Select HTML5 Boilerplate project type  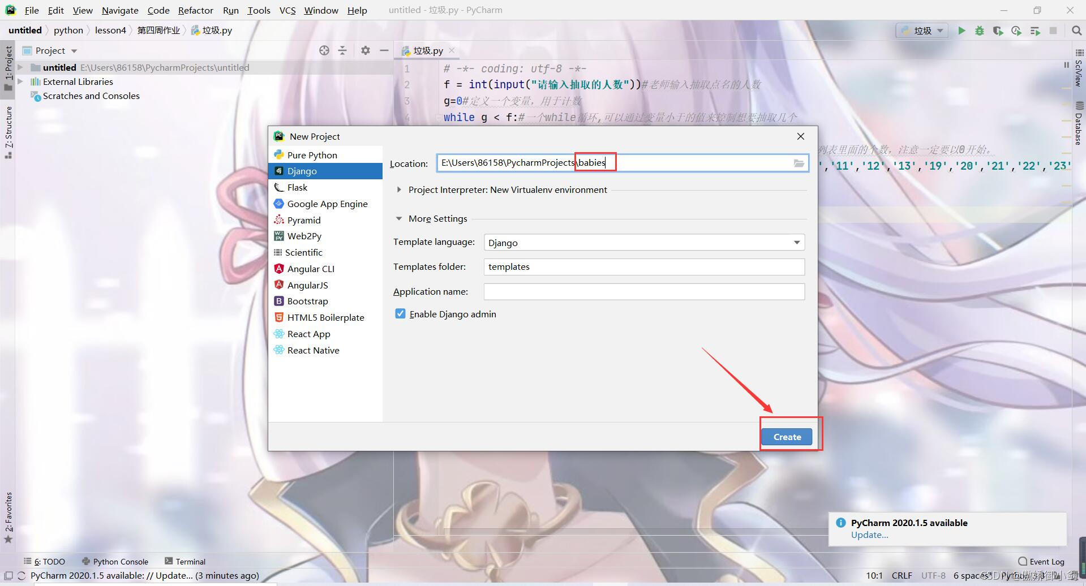pyautogui.click(x=325, y=317)
